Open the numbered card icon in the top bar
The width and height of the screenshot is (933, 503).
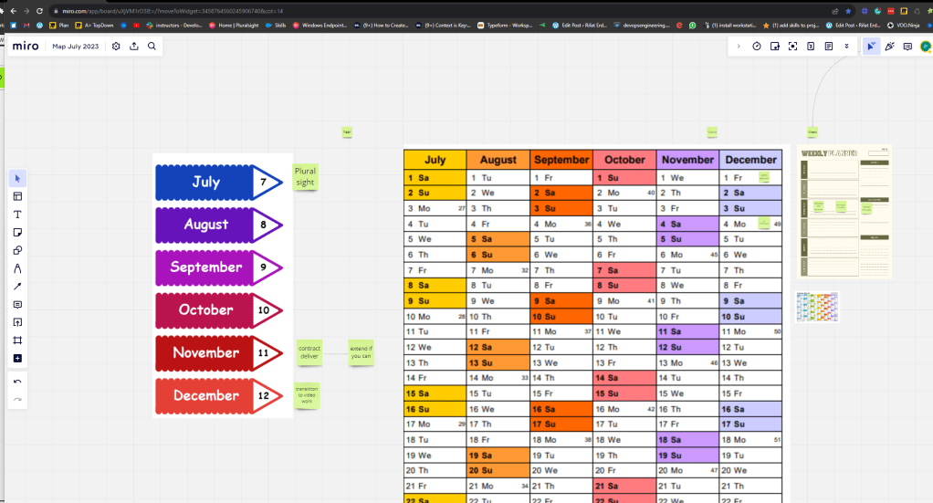811,46
